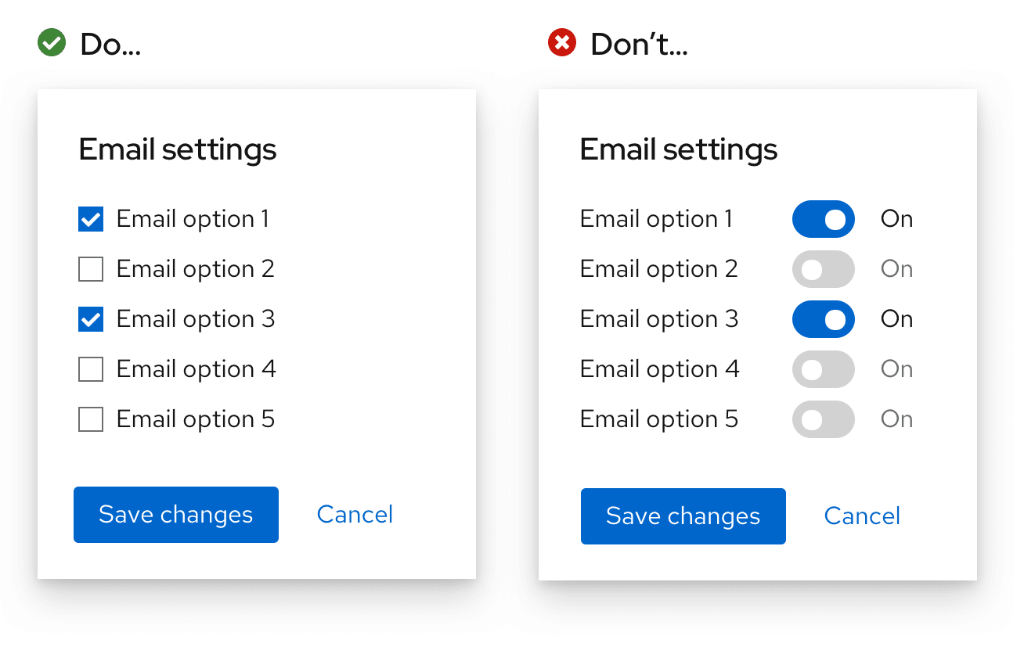Click the Email option 5 checkbox label text
Viewport: 1035px width, 654px height.
tap(195, 419)
